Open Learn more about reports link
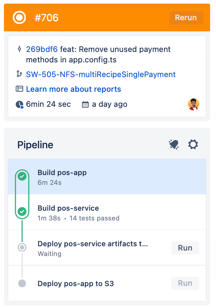 click(73, 89)
